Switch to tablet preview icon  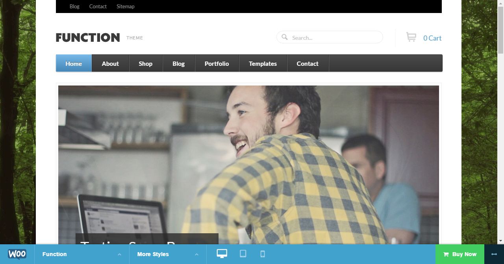click(x=243, y=254)
